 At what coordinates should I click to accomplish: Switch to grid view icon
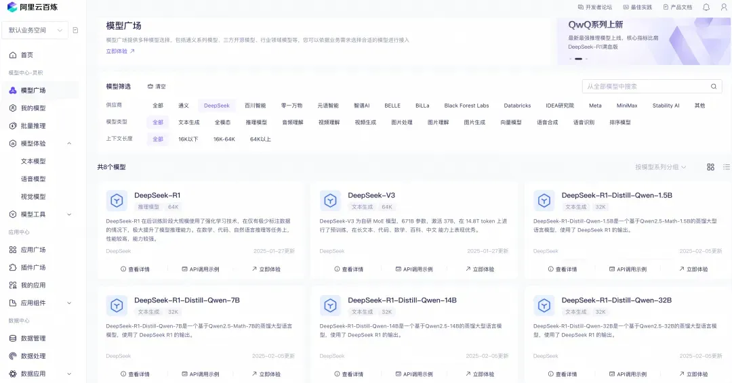[x=710, y=167]
